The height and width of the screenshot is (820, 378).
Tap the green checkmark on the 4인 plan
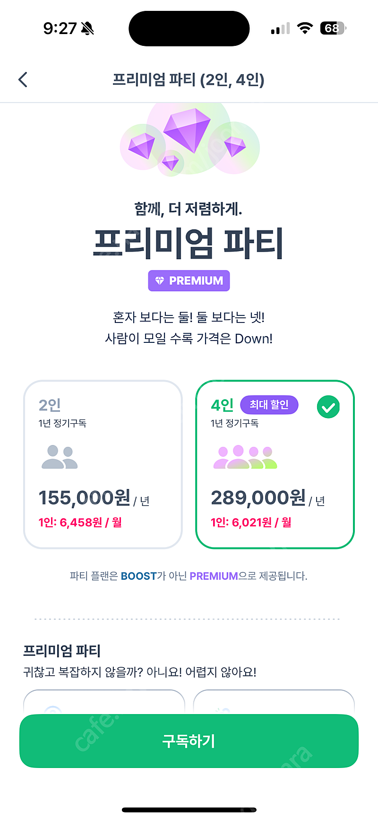click(328, 407)
